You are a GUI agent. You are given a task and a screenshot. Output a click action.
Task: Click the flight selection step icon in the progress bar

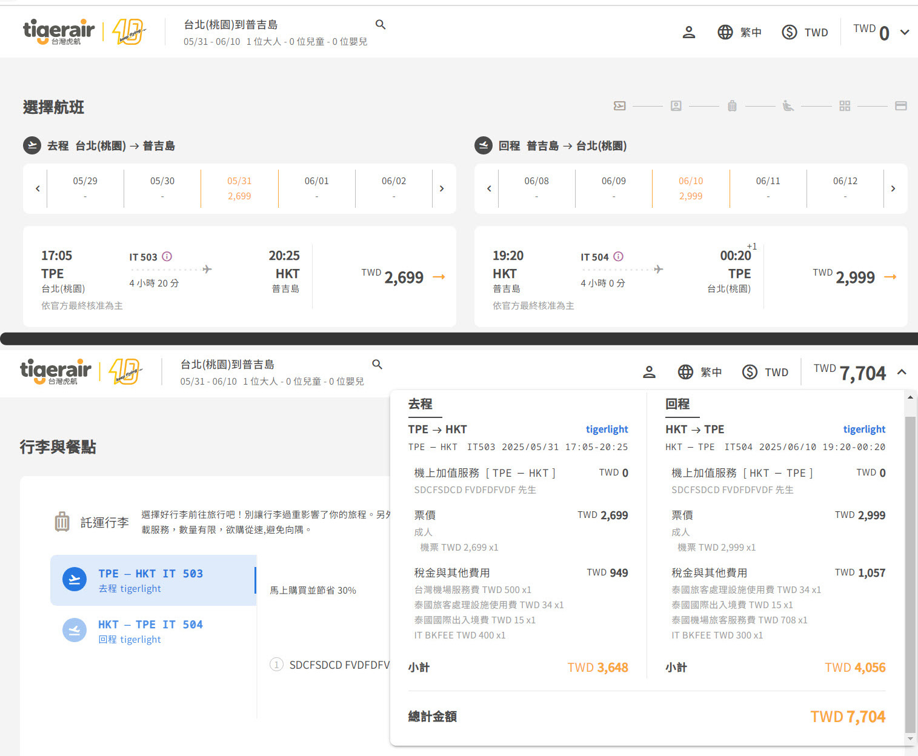coord(619,106)
